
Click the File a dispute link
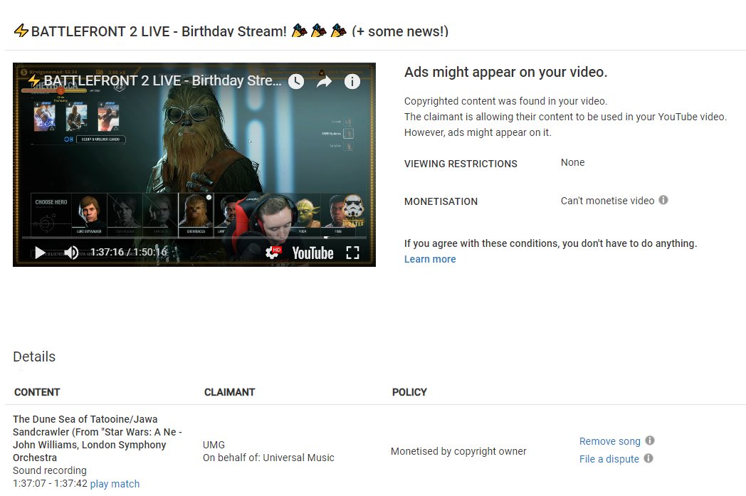(609, 459)
